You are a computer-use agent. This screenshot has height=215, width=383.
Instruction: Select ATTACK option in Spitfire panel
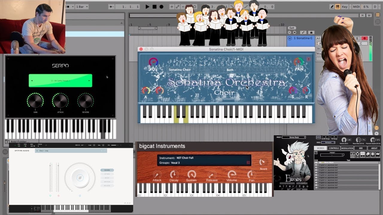tap(107, 174)
